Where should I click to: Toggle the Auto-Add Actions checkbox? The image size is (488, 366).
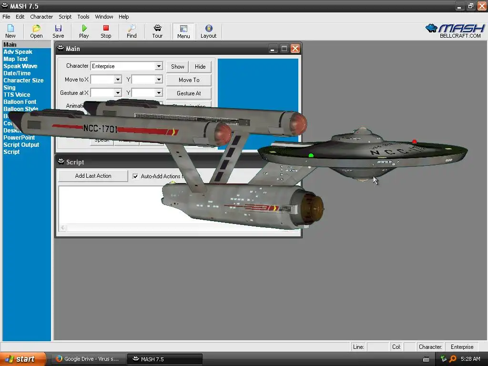[135, 176]
